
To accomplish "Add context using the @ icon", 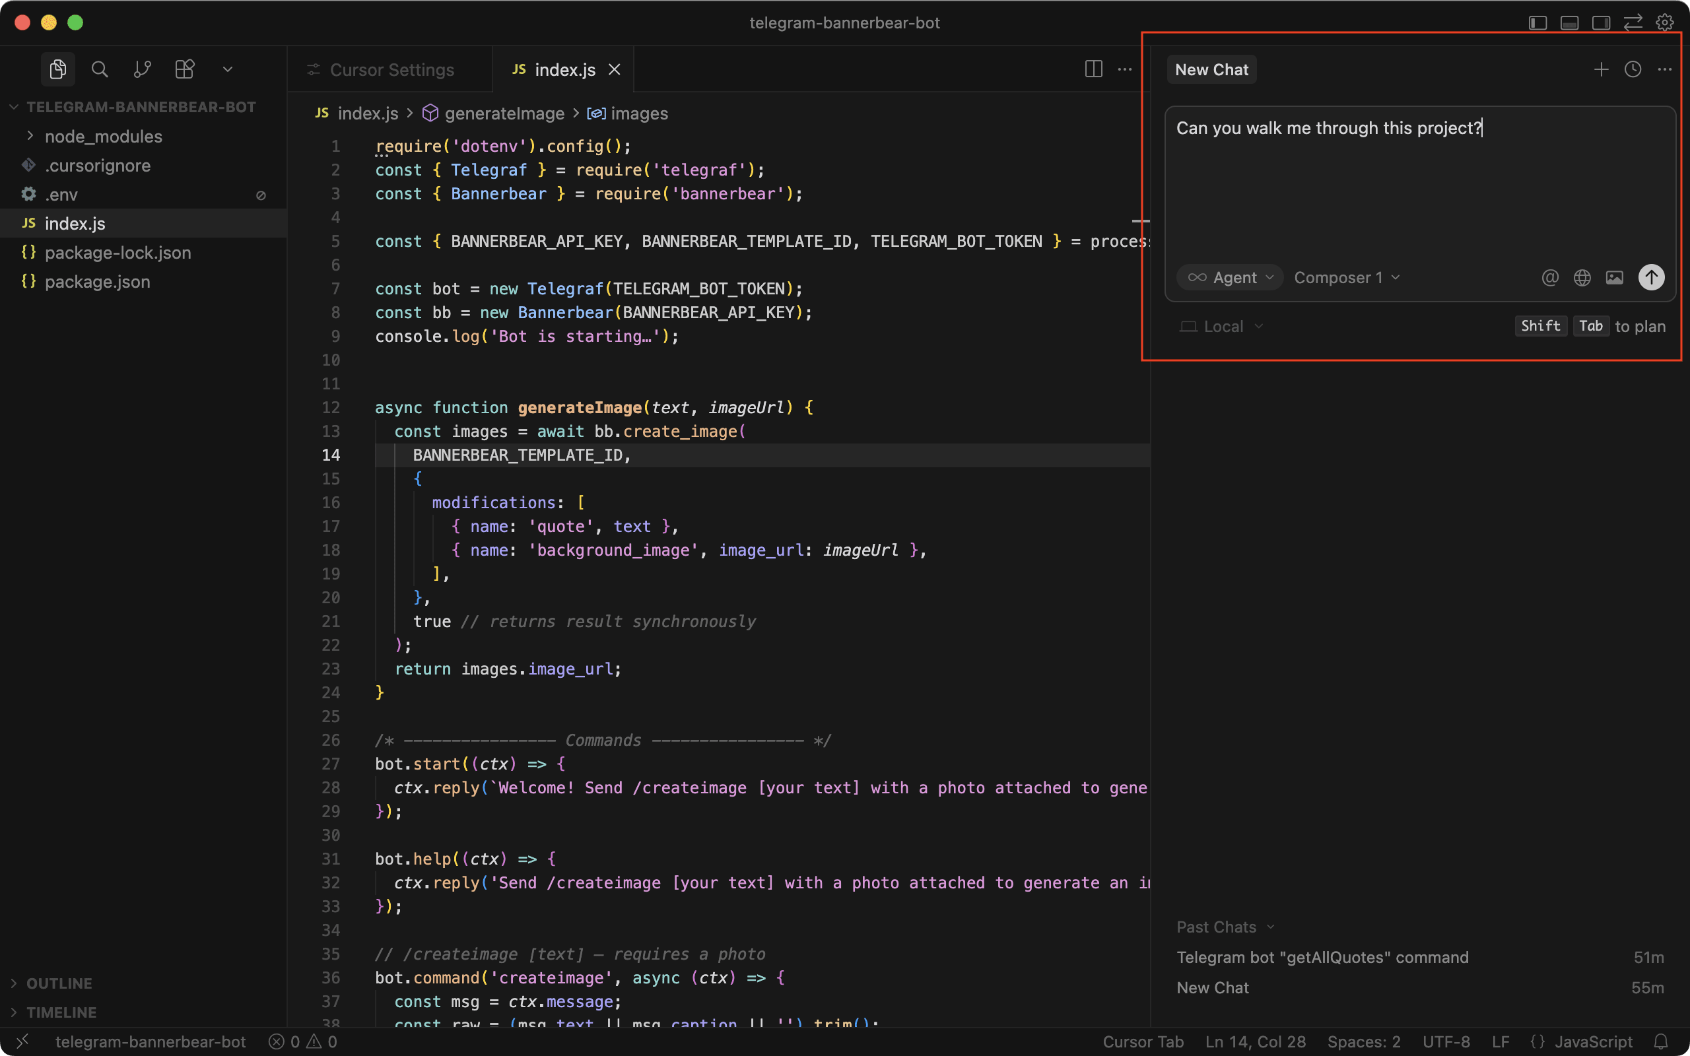I will [1549, 277].
